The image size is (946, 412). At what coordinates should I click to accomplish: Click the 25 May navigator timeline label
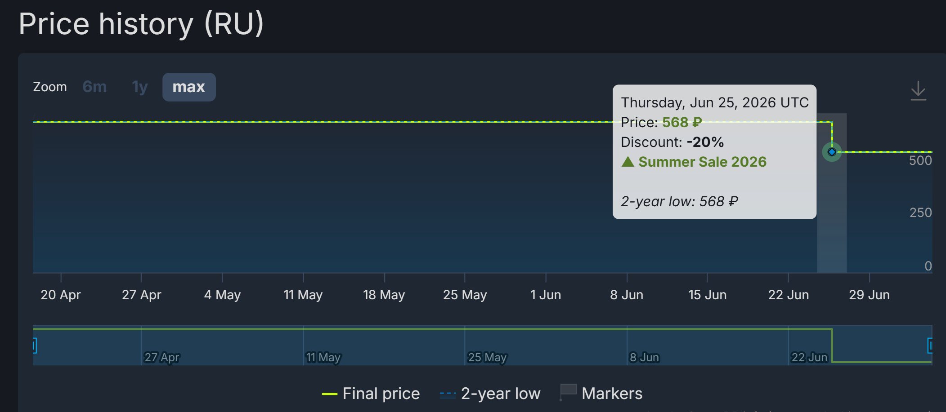tap(487, 357)
